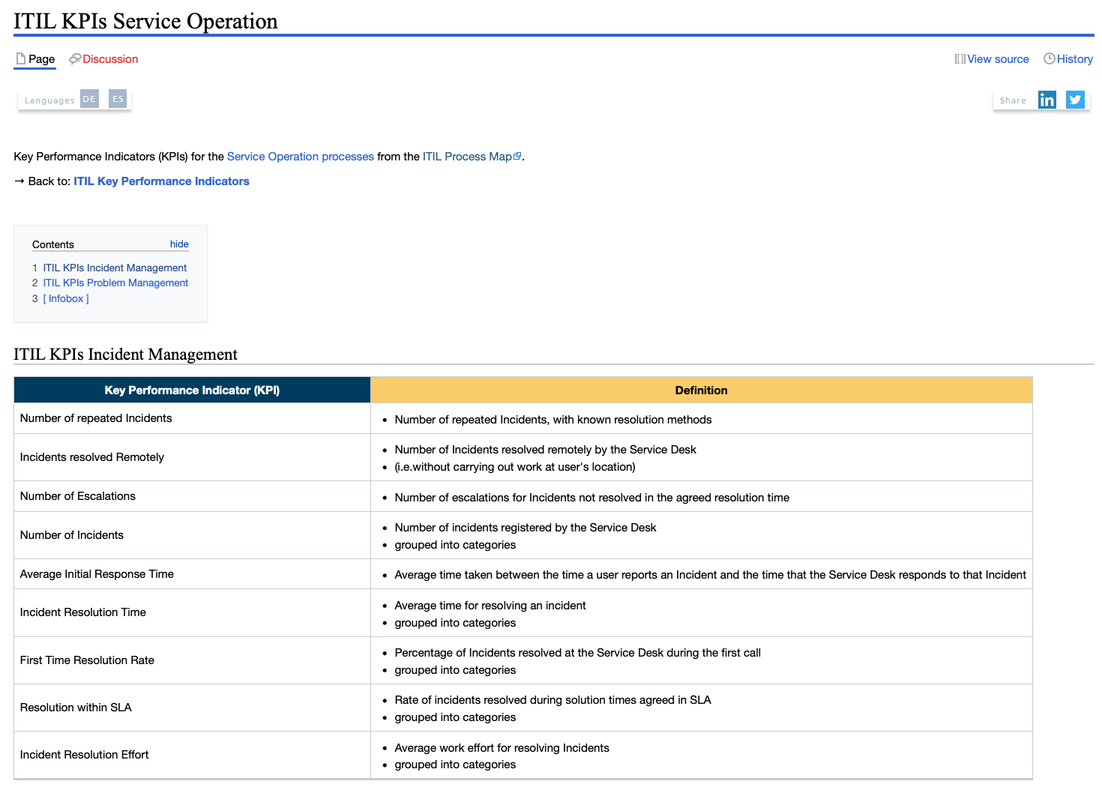Click the Key Performance Indicator (KPI) column header
The height and width of the screenshot is (802, 1102).
[x=192, y=390]
